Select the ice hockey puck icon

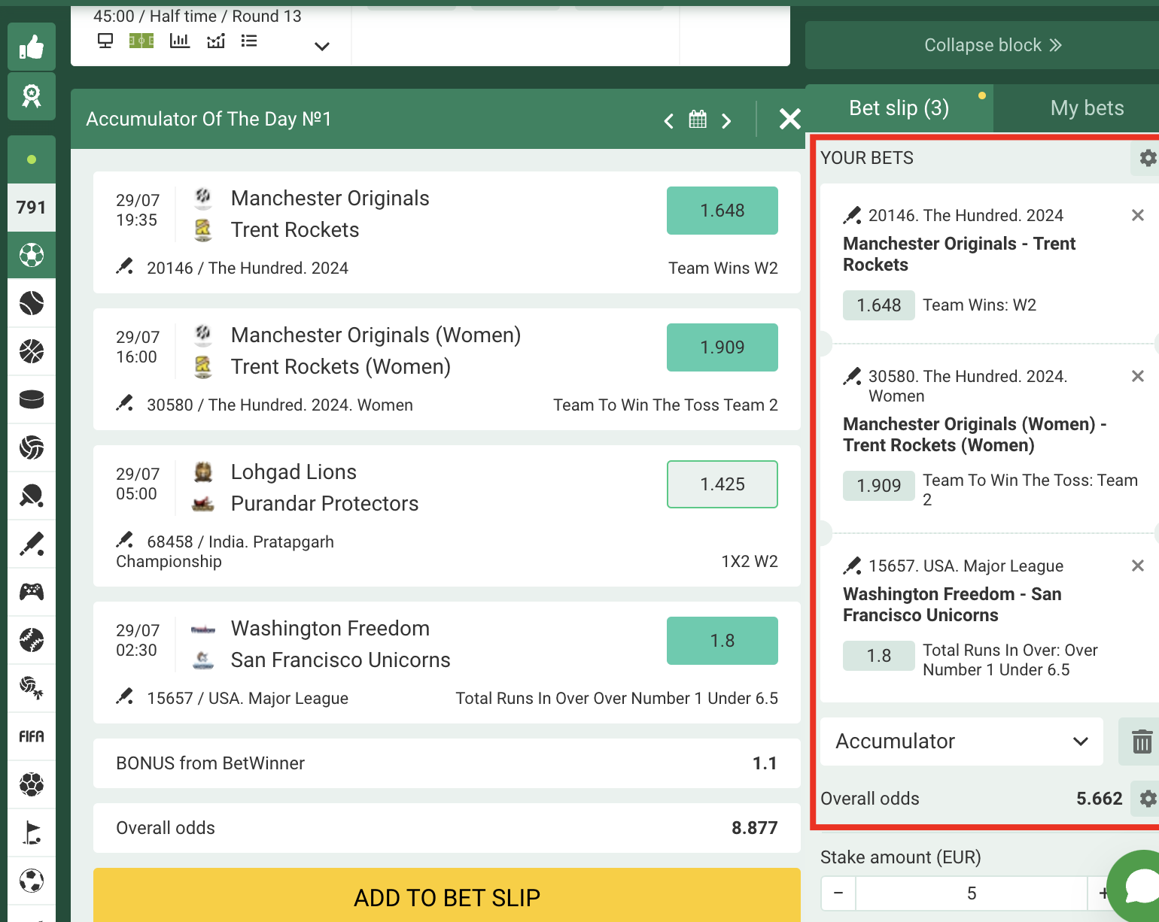[32, 400]
